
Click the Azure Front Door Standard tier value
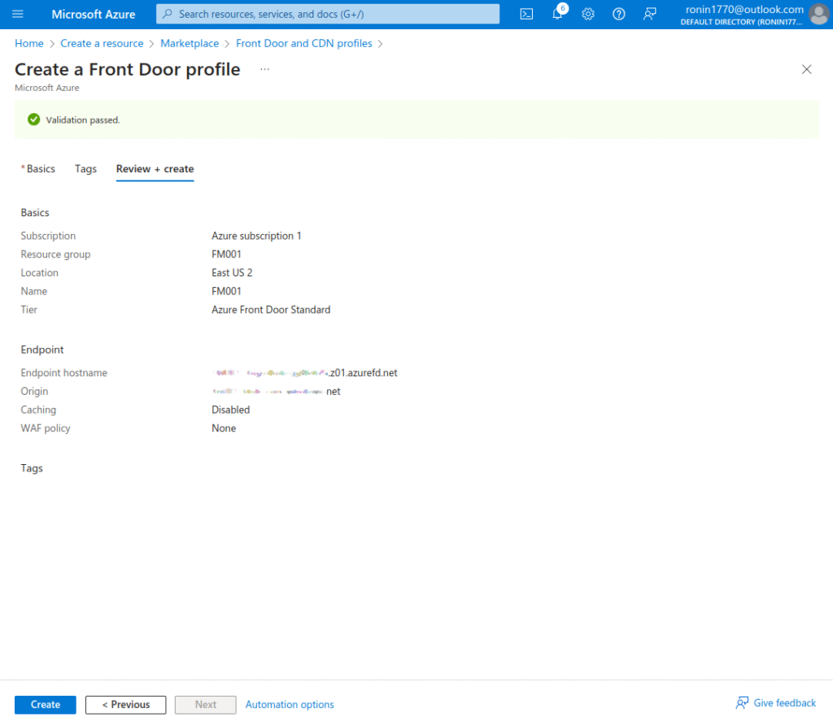coord(271,310)
